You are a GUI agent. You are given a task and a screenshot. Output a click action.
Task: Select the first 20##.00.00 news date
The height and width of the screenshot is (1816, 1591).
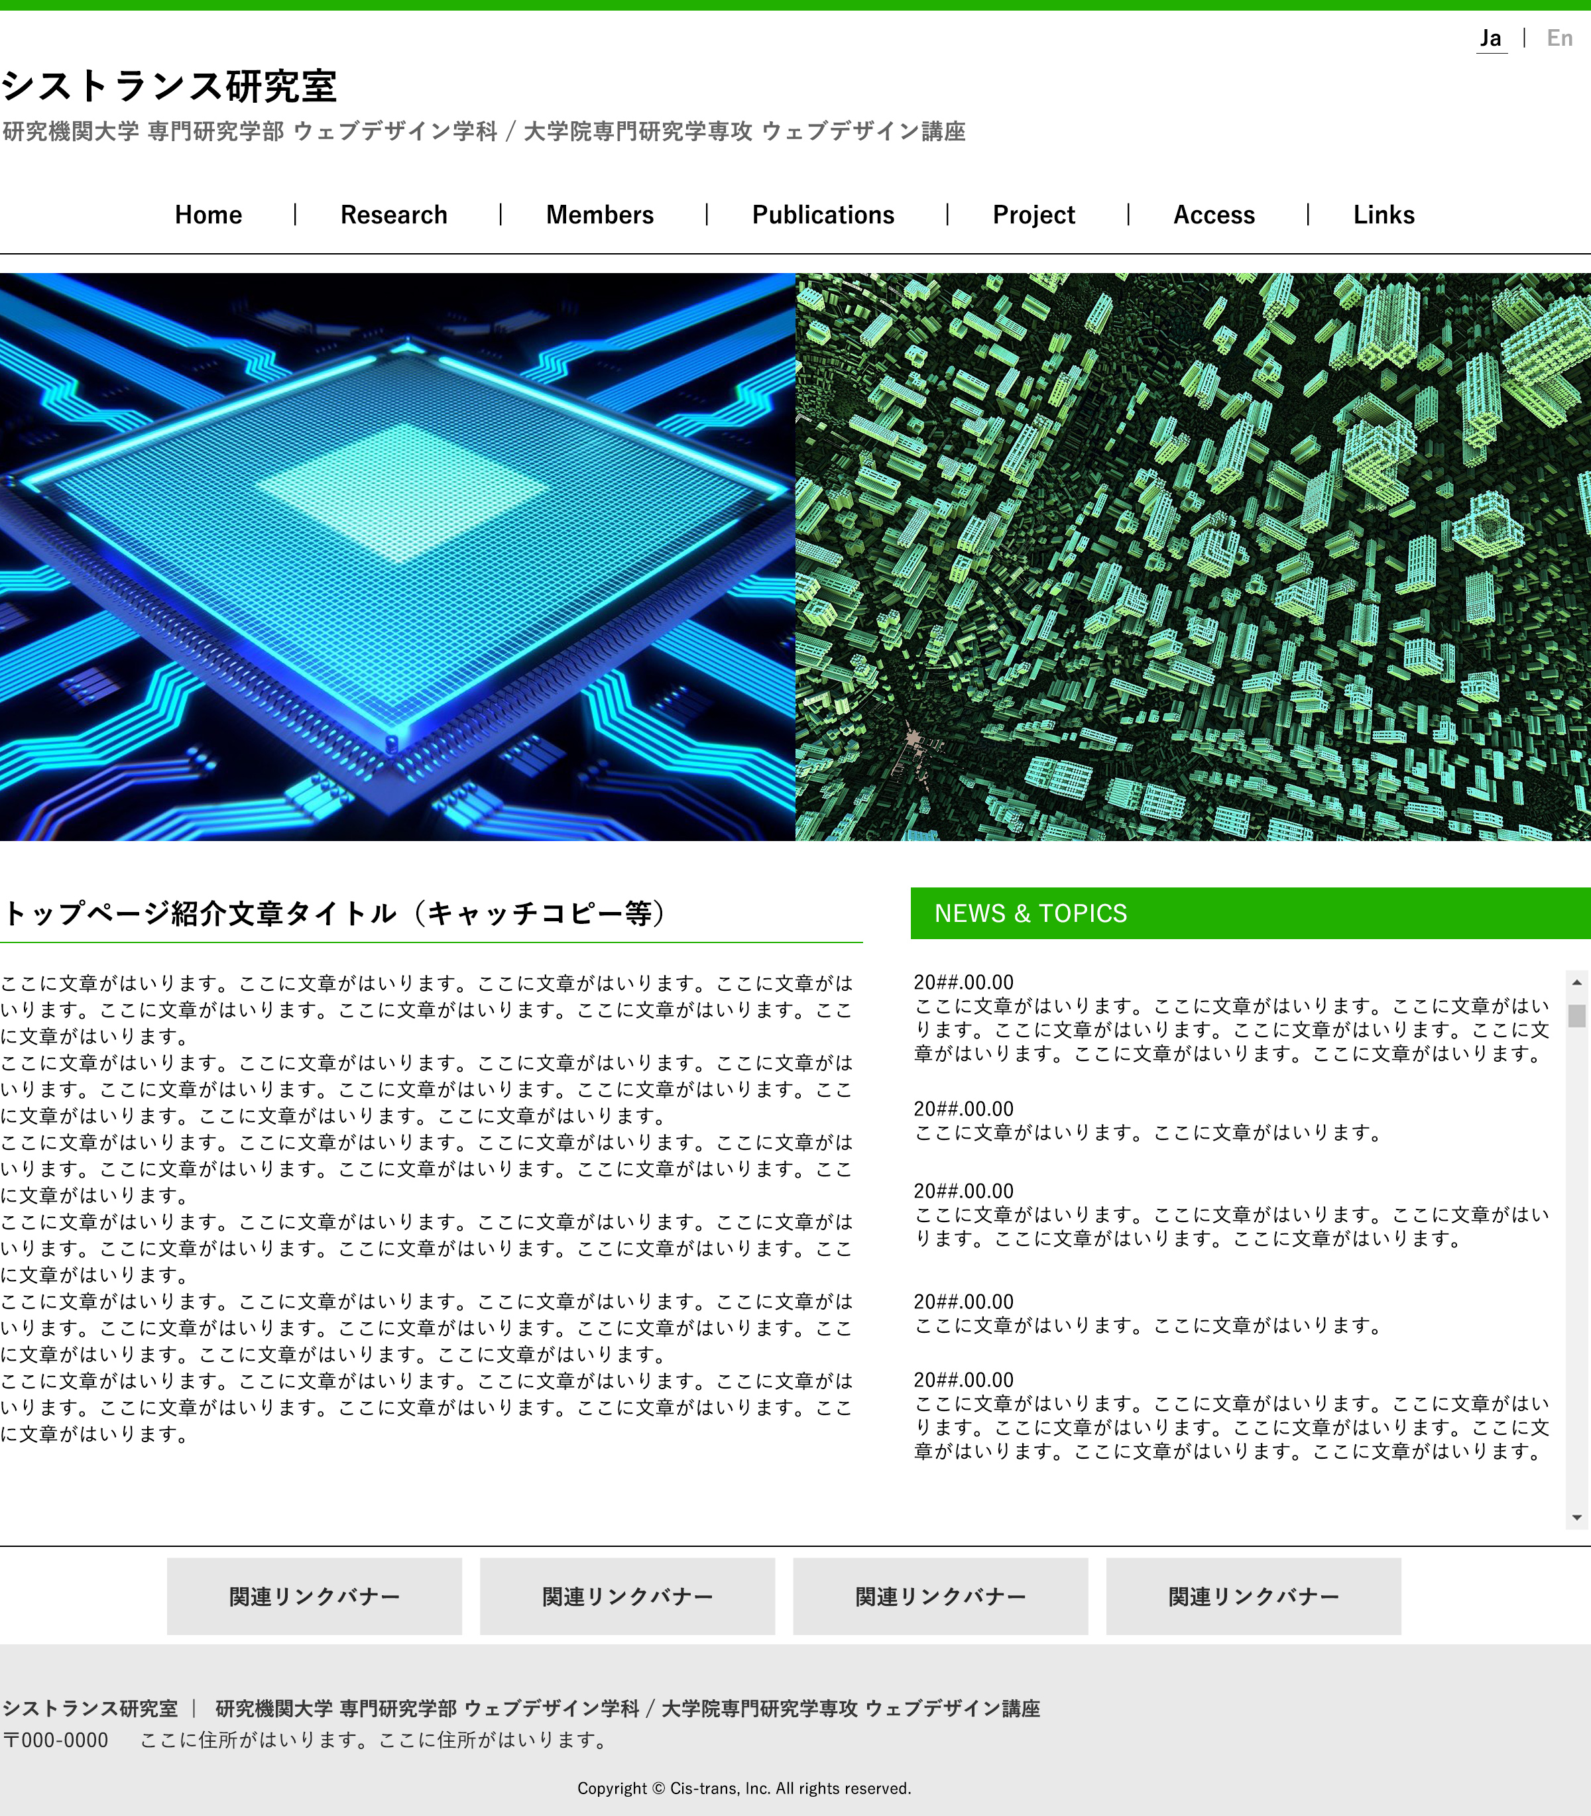963,982
